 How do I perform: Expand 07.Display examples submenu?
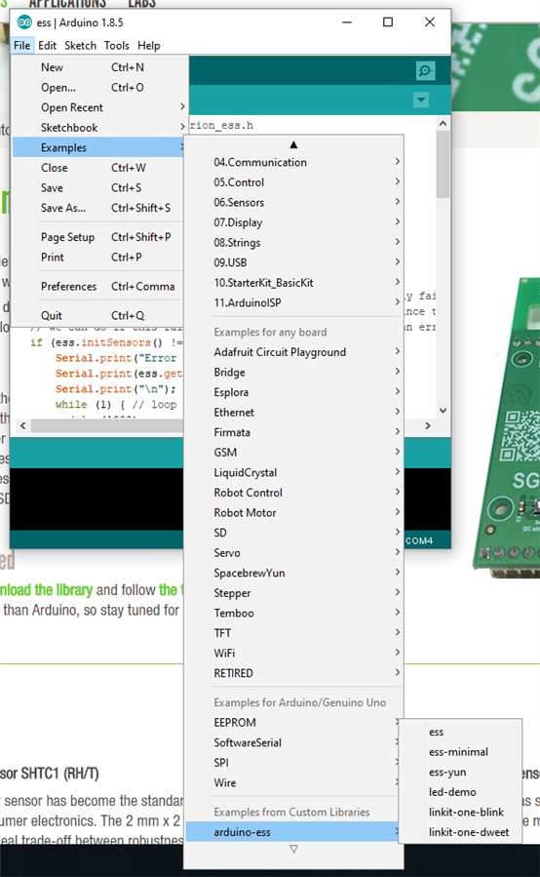pyautogui.click(x=293, y=222)
